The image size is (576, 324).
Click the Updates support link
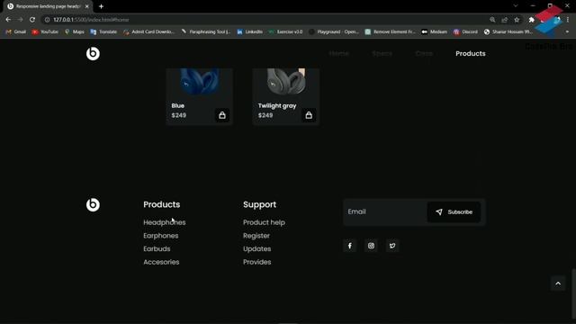click(x=257, y=249)
